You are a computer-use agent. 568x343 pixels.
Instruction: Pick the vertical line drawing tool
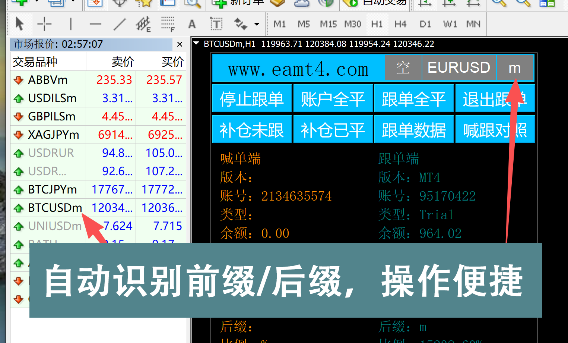pos(70,24)
